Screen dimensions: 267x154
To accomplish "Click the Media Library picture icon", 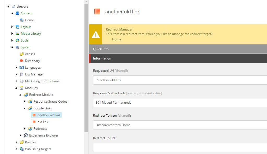I will tap(17, 34).
